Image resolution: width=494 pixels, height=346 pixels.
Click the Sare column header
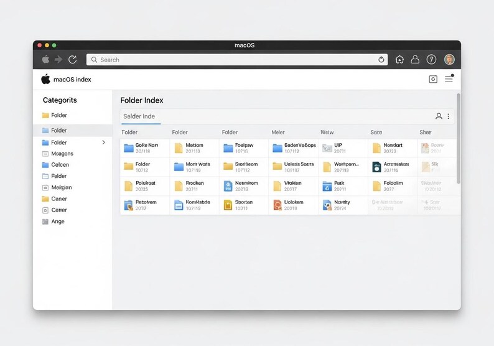click(376, 133)
